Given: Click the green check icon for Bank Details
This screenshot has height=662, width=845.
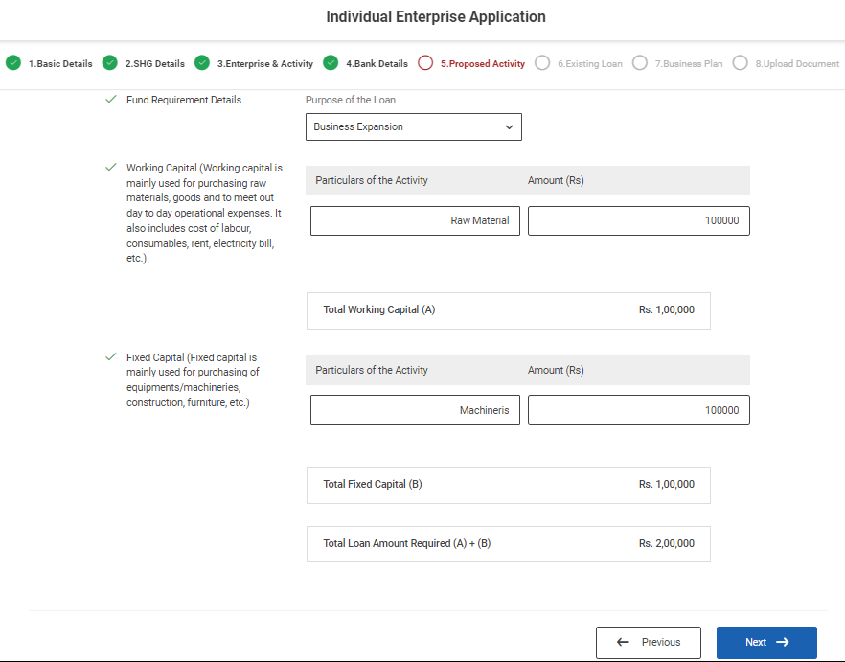Looking at the screenshot, I should tap(331, 63).
